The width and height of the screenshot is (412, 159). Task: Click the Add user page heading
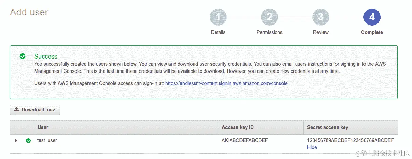click(29, 12)
